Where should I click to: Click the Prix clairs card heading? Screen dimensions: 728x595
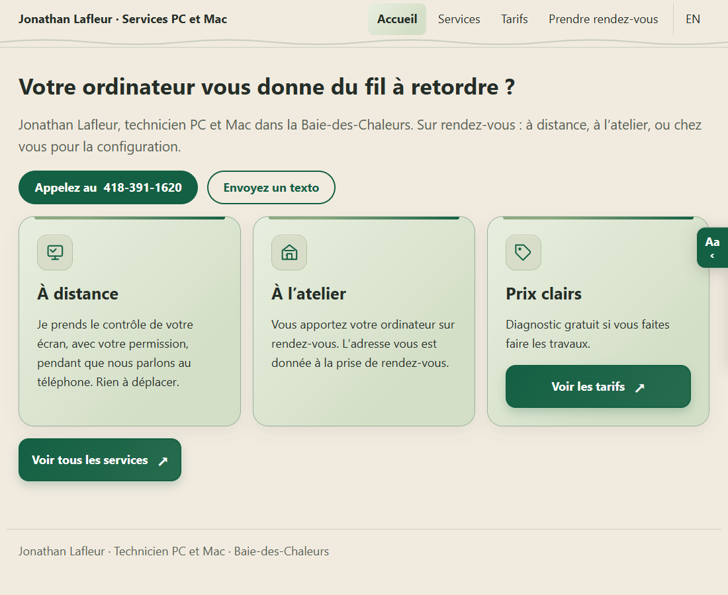point(543,294)
